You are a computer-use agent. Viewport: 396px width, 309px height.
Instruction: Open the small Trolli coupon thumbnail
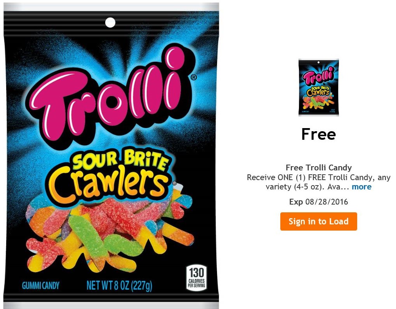(318, 88)
